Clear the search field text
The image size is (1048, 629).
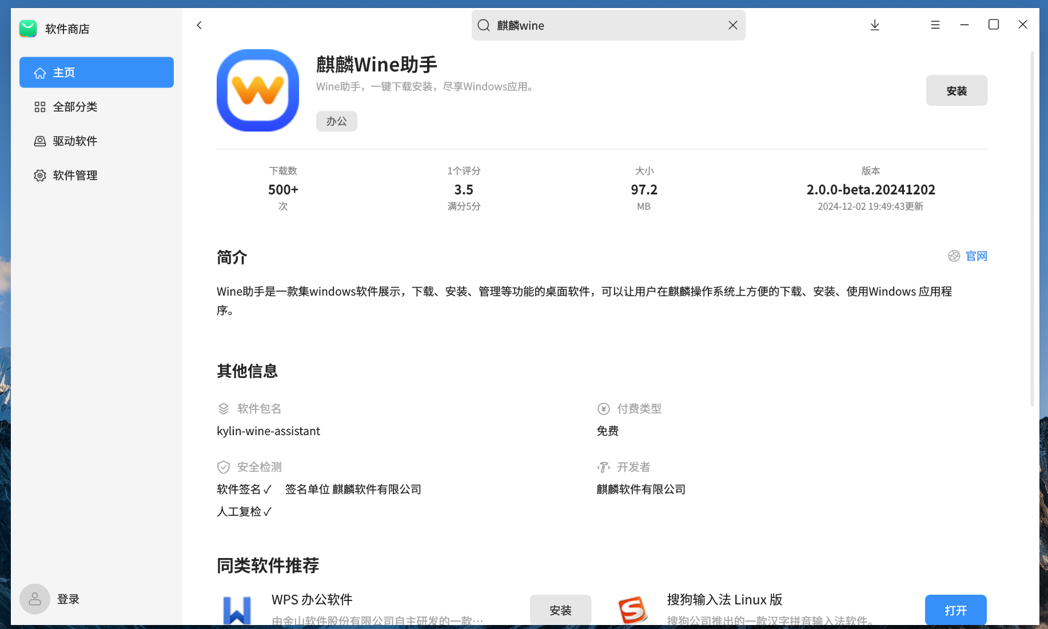733,25
